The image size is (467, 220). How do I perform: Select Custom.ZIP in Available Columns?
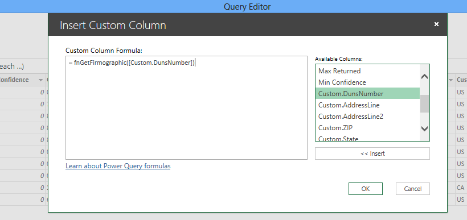pyautogui.click(x=367, y=127)
